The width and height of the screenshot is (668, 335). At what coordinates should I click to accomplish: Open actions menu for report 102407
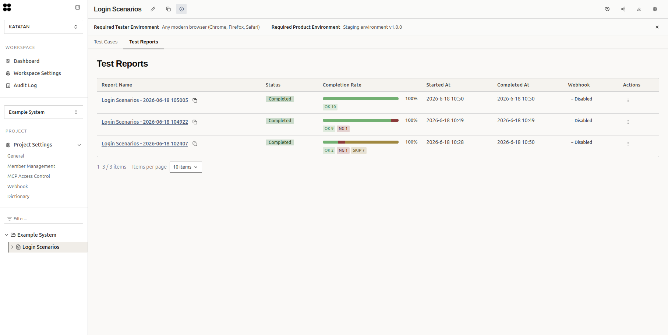(x=628, y=144)
